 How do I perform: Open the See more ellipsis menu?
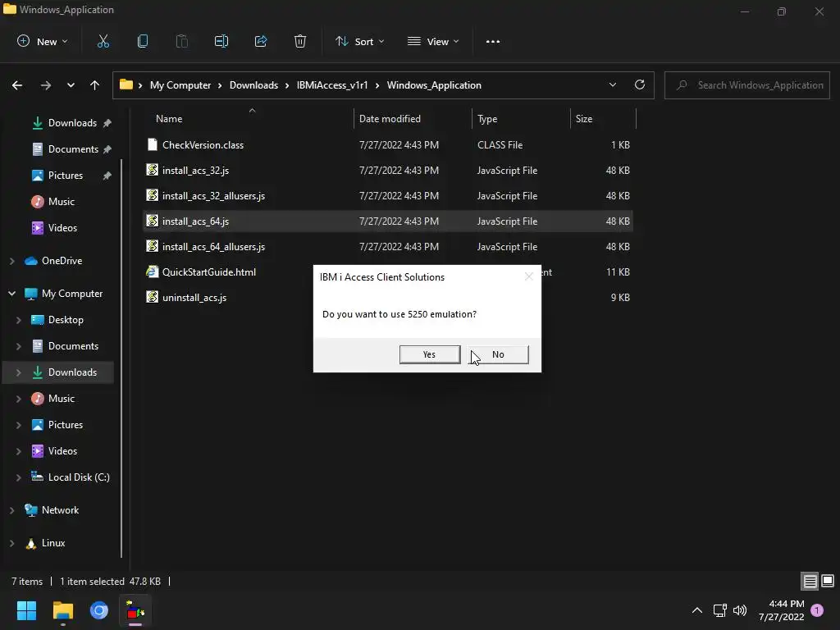pos(493,41)
